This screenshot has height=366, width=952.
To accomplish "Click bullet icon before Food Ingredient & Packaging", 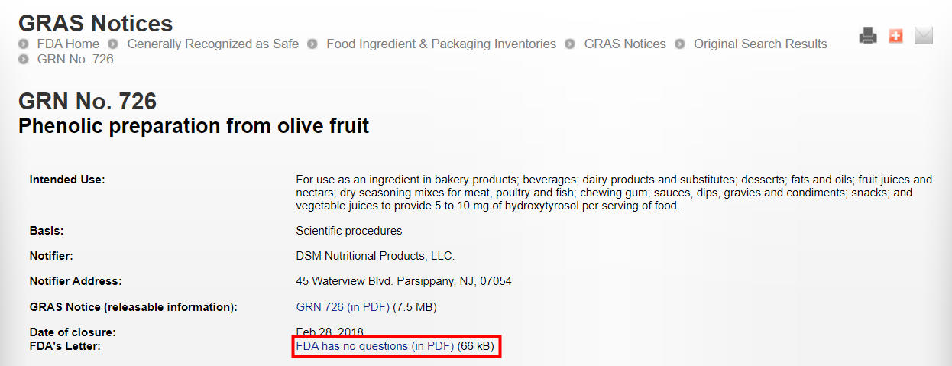I will coord(312,44).
